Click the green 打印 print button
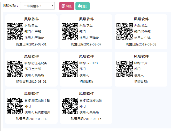The width and height of the screenshot is (171, 131). pyautogui.click(x=83, y=6)
